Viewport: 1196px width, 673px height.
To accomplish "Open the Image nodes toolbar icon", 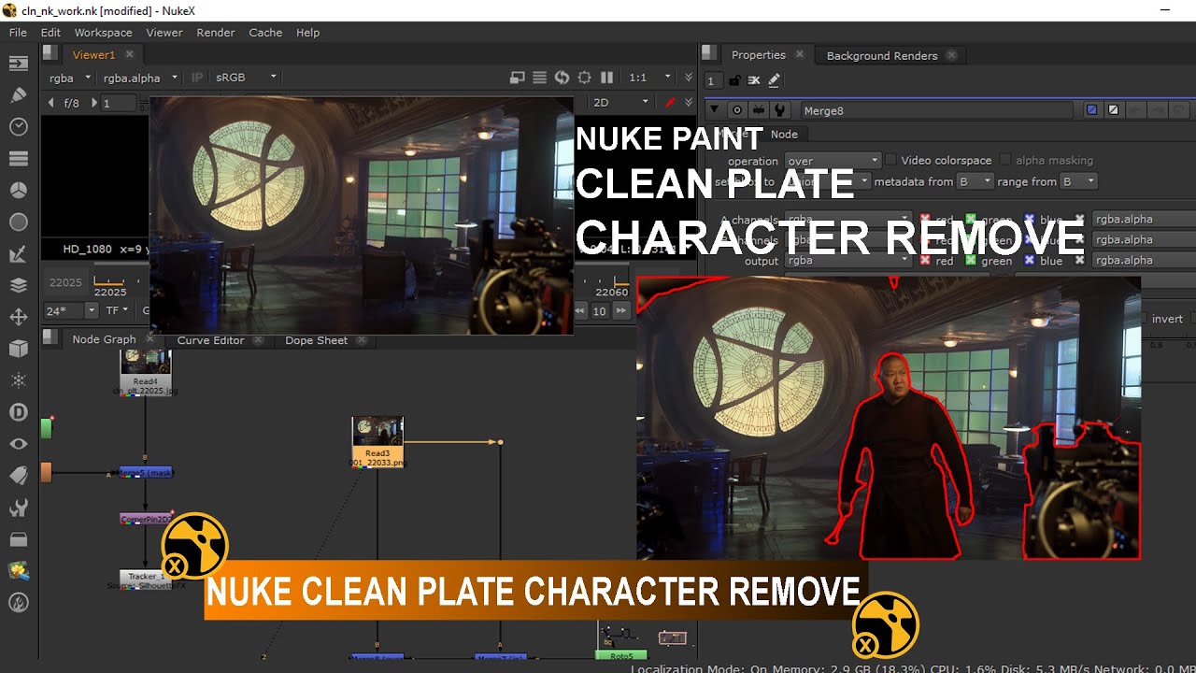I will point(18,64).
